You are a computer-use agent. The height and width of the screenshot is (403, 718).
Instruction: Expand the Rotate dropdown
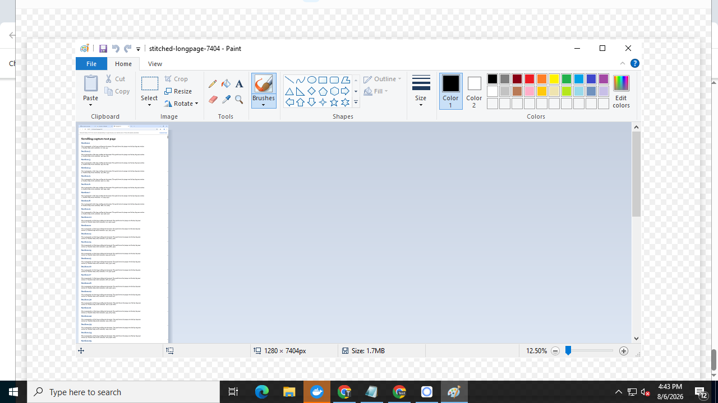coord(181,104)
